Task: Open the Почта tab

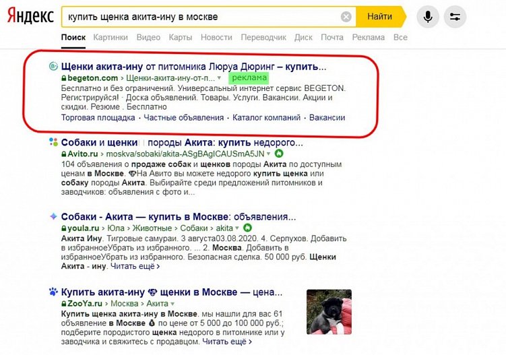Action: coord(332,38)
